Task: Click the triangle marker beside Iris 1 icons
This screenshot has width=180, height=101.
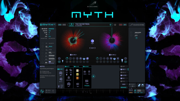Action: (x=63, y=61)
